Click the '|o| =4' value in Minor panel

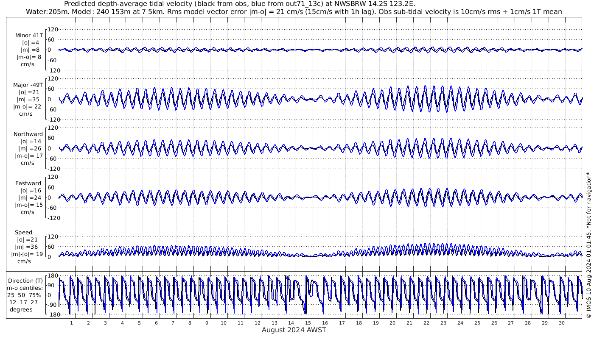pos(31,43)
